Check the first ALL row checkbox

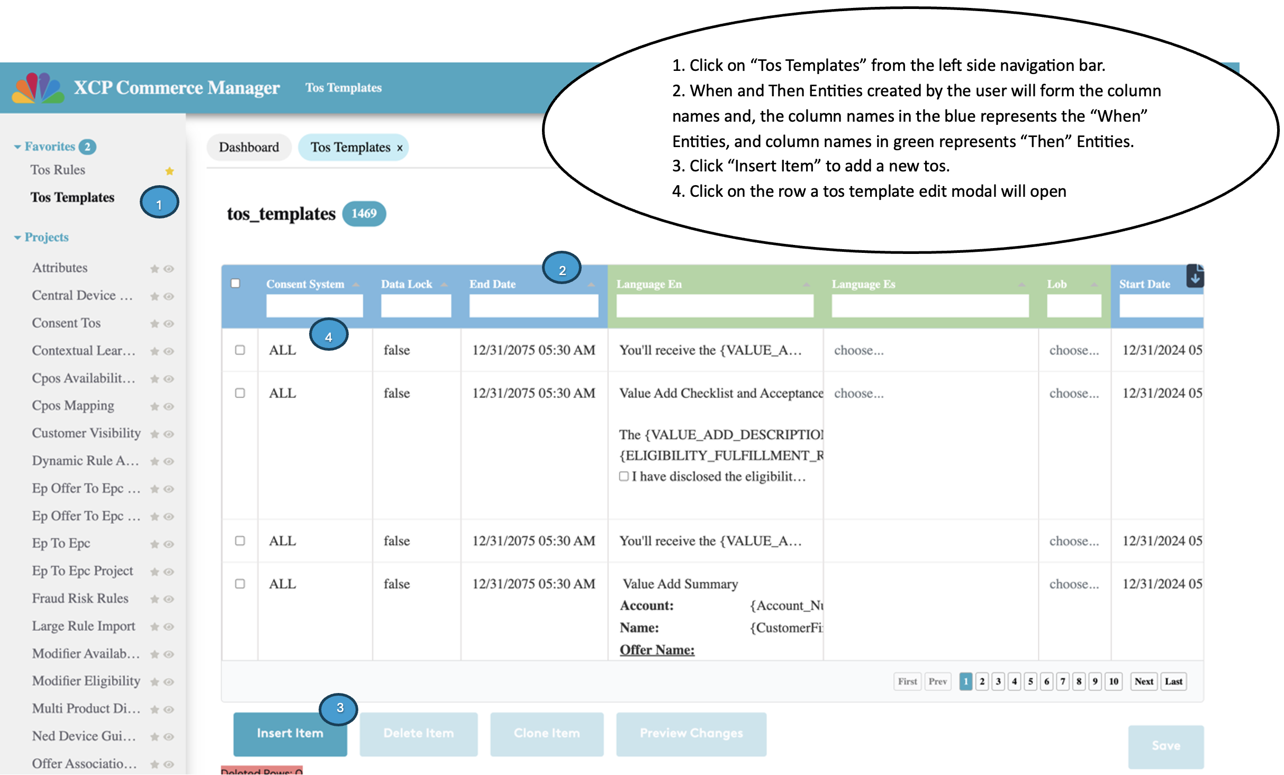point(240,350)
